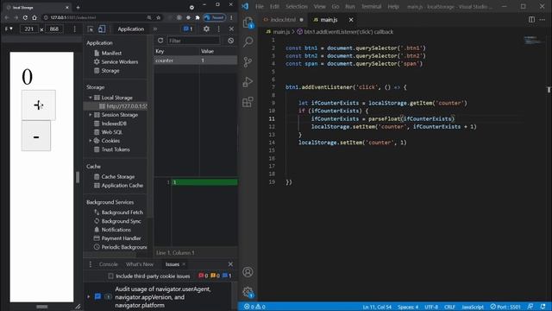The width and height of the screenshot is (552, 311).
Task: Open device toolbar more options
Action: click(x=75, y=29)
